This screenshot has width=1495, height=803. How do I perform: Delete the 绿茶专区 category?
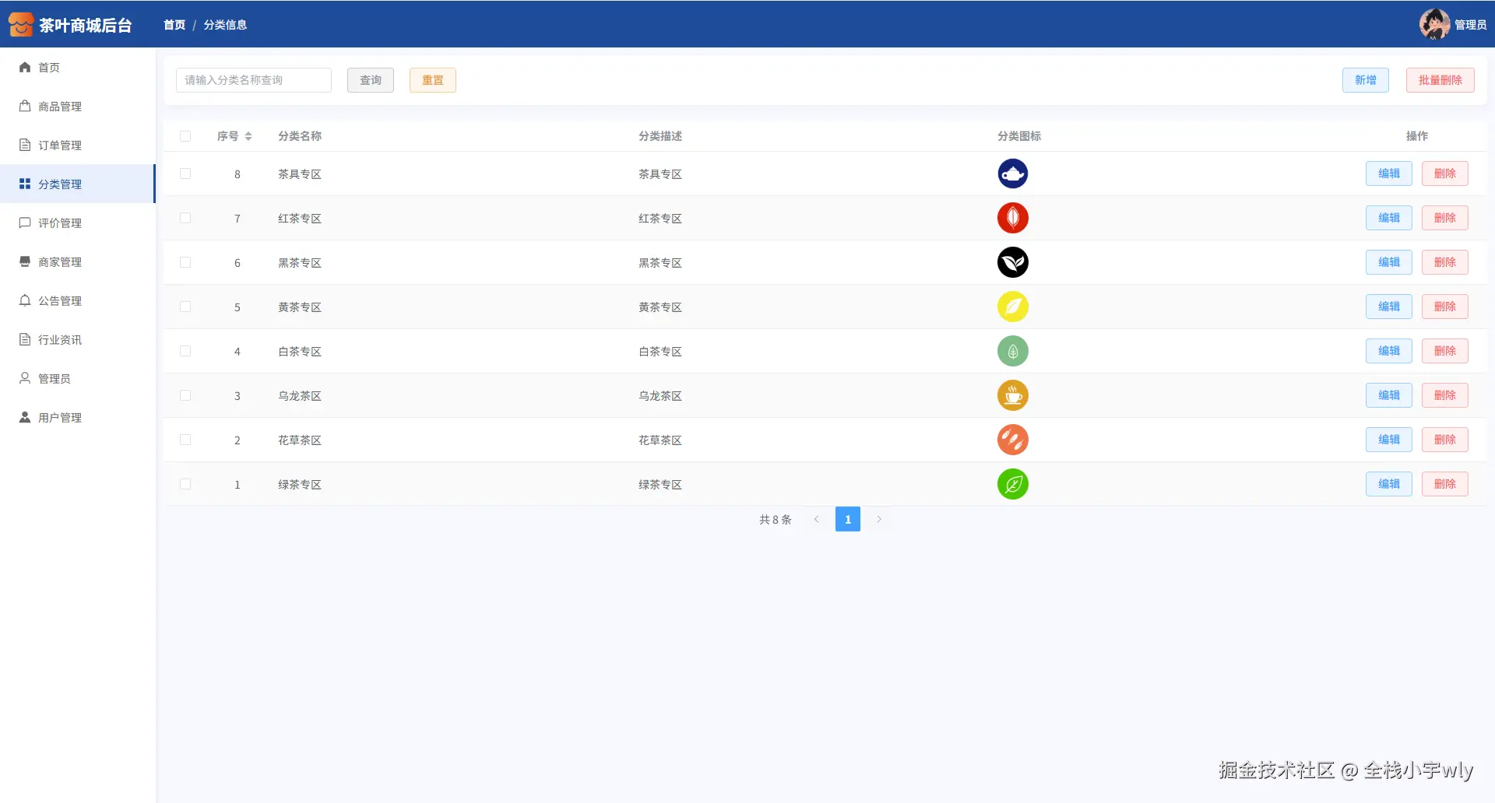(1445, 484)
